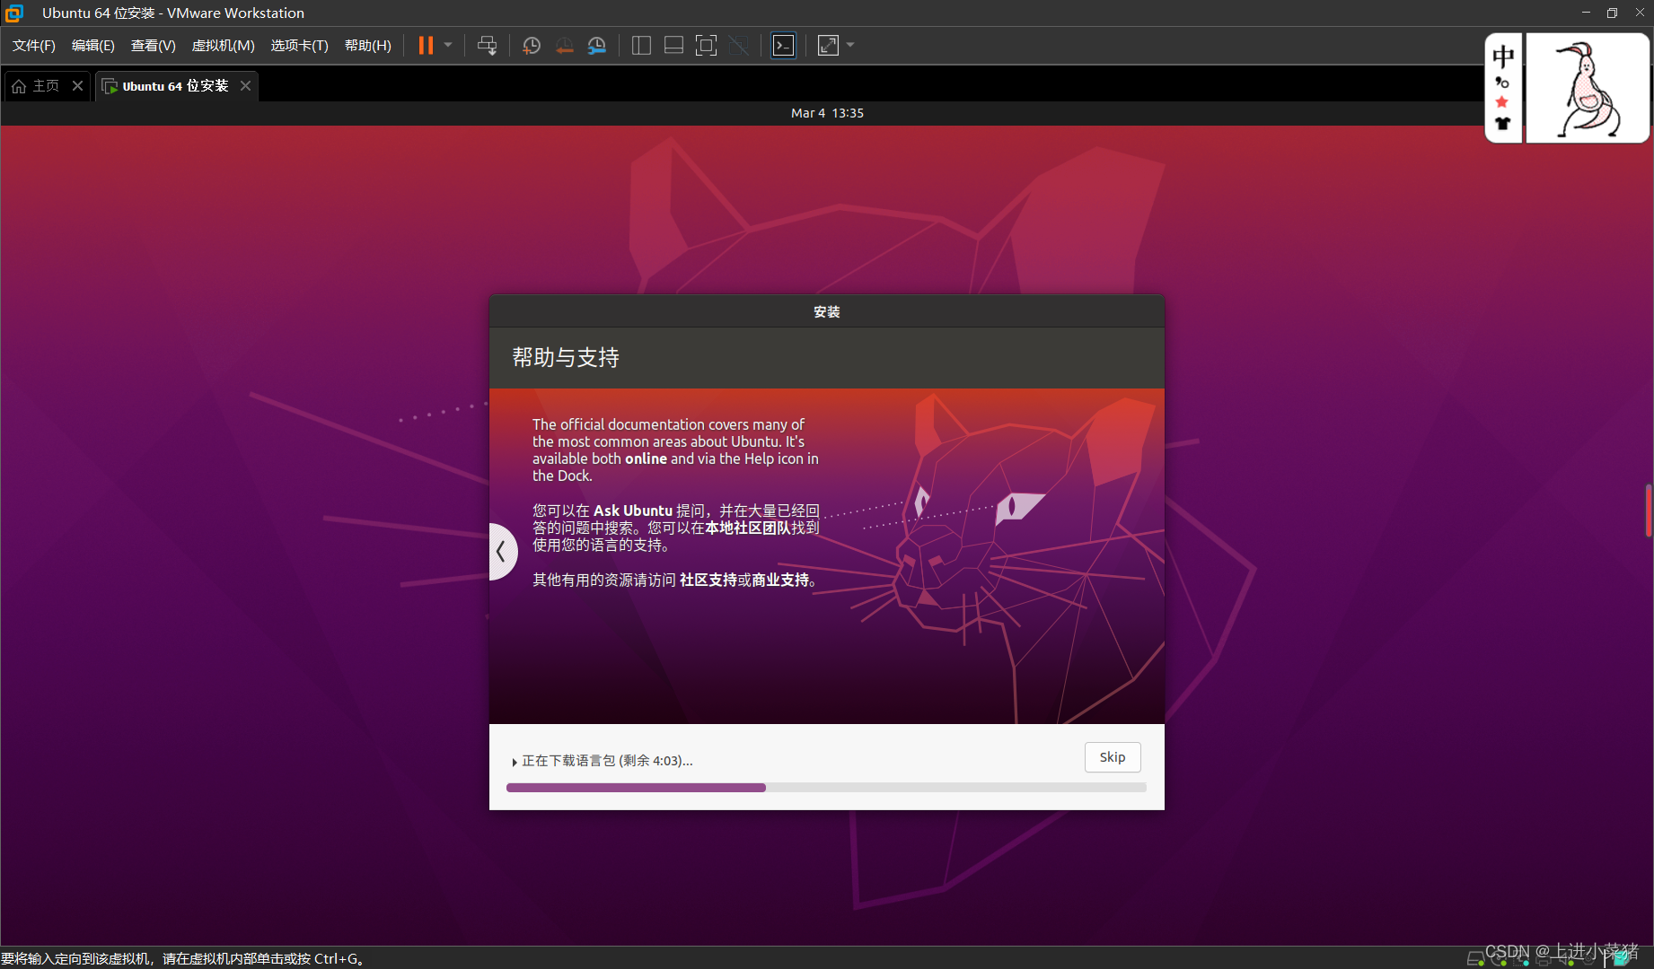Screen dimensions: 1654x969
Task: Toggle the library sidebar panel
Action: [641, 46]
